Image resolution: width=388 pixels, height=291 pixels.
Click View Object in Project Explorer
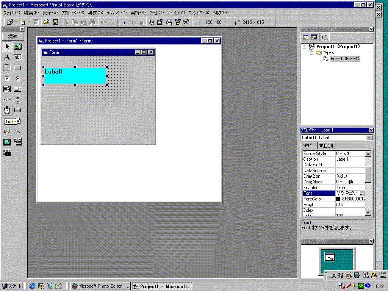(x=314, y=37)
